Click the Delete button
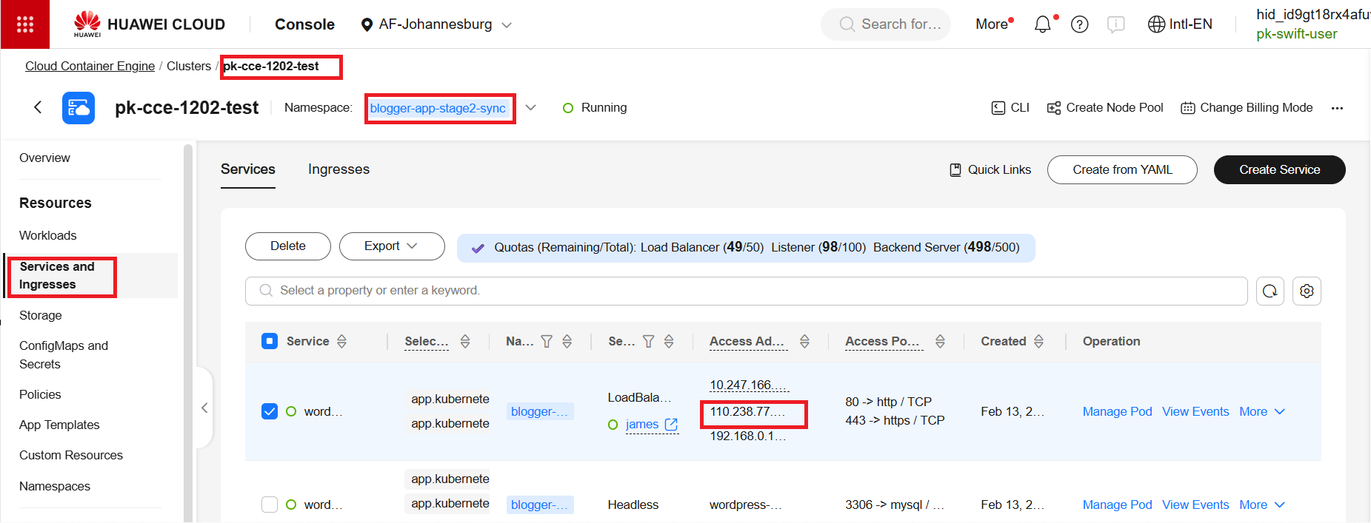This screenshot has height=523, width=1371. click(x=288, y=246)
